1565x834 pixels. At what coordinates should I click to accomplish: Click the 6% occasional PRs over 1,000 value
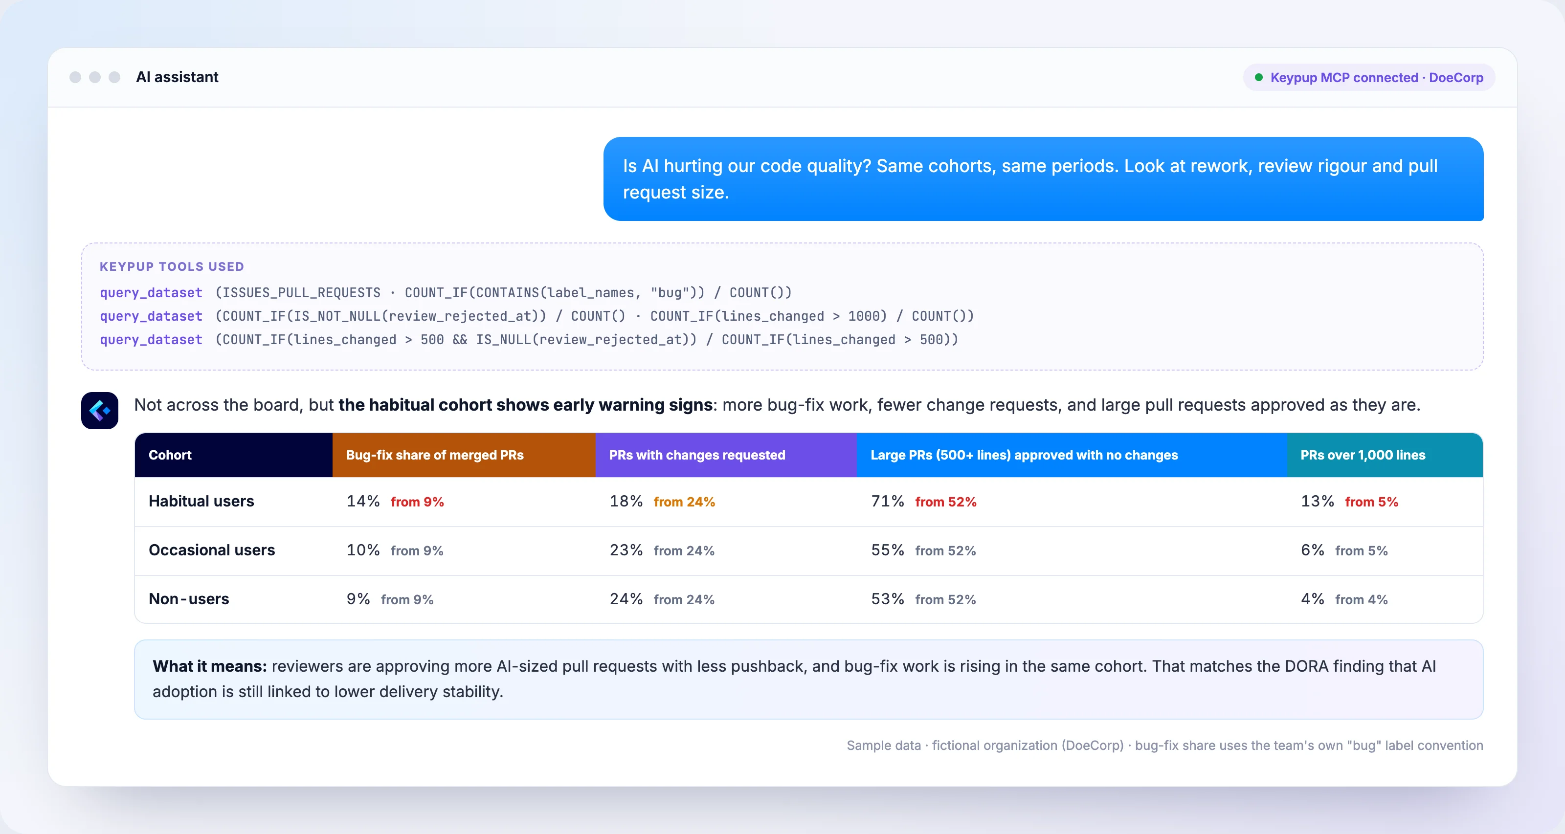click(x=1312, y=549)
